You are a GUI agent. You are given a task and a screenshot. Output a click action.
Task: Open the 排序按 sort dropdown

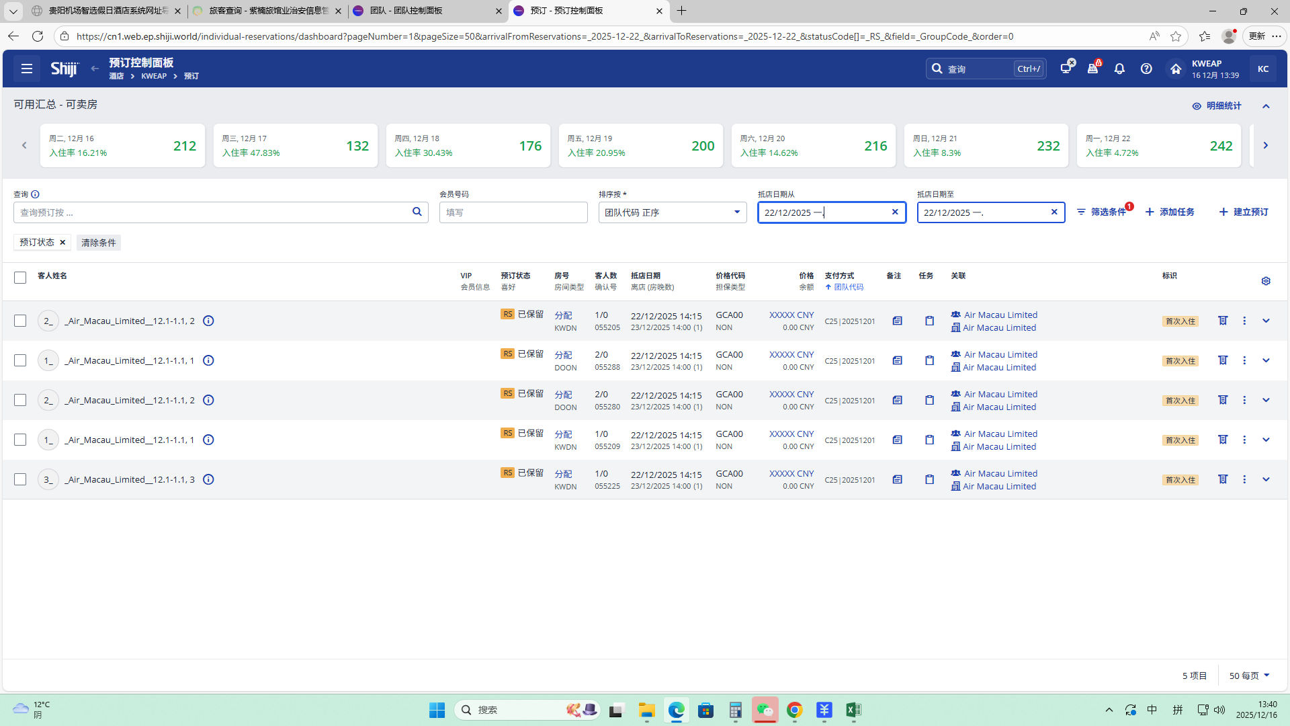click(x=672, y=212)
